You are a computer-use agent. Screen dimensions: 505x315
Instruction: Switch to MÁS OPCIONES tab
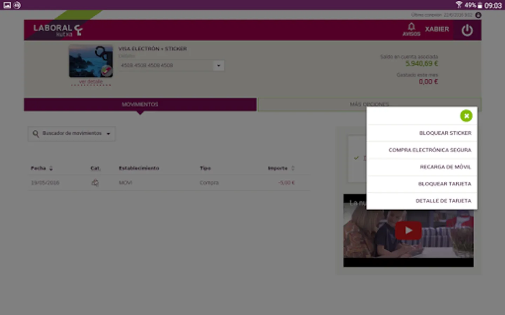[x=369, y=104]
